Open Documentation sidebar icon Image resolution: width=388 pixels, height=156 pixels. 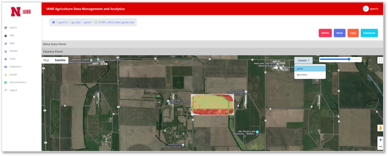[x=5, y=82]
